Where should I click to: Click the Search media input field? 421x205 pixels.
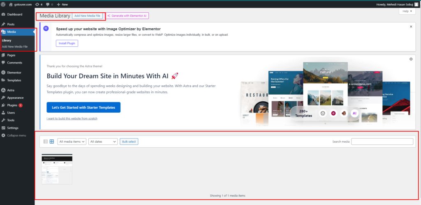382,141
